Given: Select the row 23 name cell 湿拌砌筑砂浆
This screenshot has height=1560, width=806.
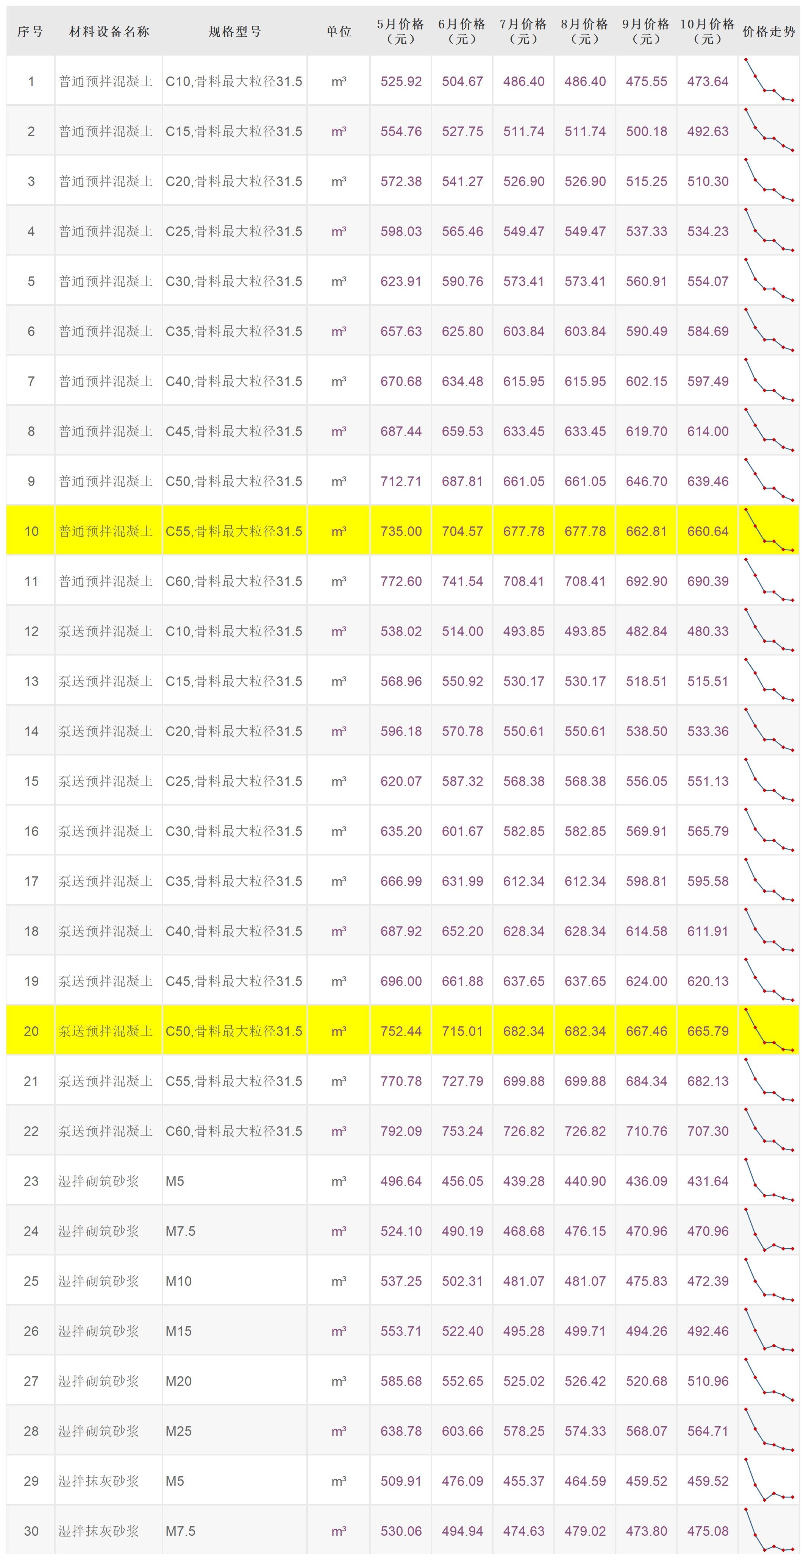Looking at the screenshot, I should click(99, 1181).
